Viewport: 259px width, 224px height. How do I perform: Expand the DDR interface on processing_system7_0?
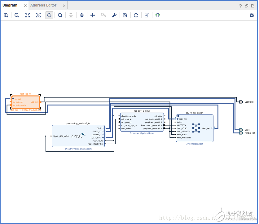tap(103, 128)
